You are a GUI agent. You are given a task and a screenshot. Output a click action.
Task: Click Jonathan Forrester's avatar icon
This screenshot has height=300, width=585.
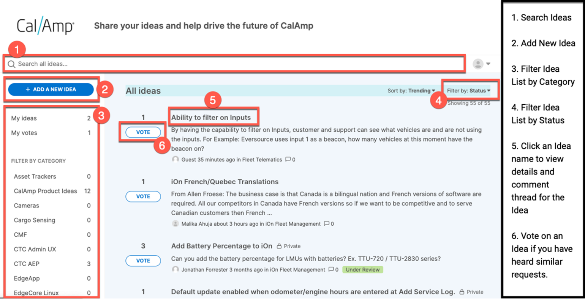pyautogui.click(x=175, y=270)
